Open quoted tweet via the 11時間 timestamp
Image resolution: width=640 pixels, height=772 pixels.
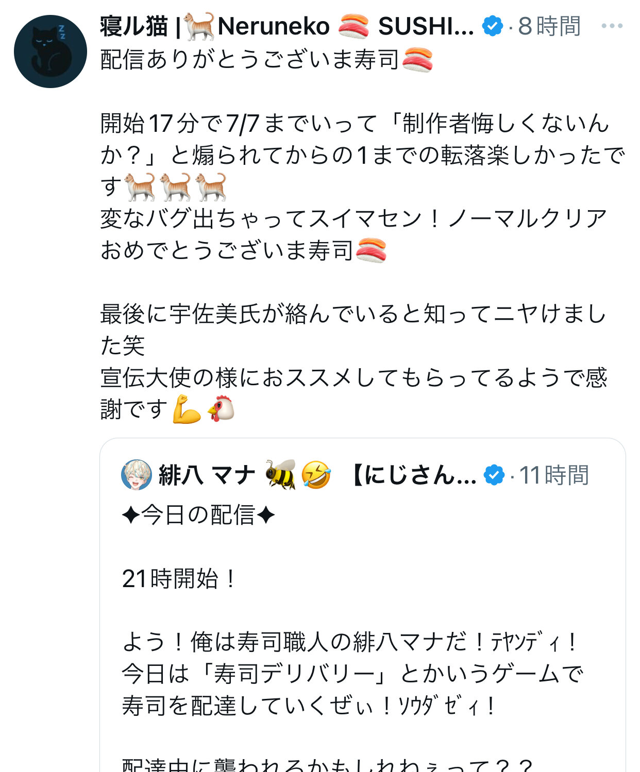(x=554, y=475)
